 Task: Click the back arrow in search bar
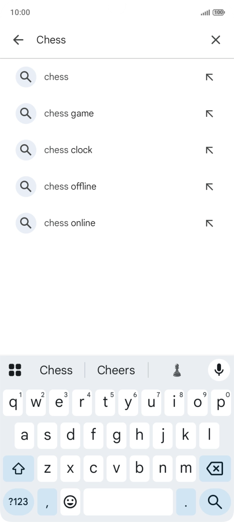pos(18,40)
